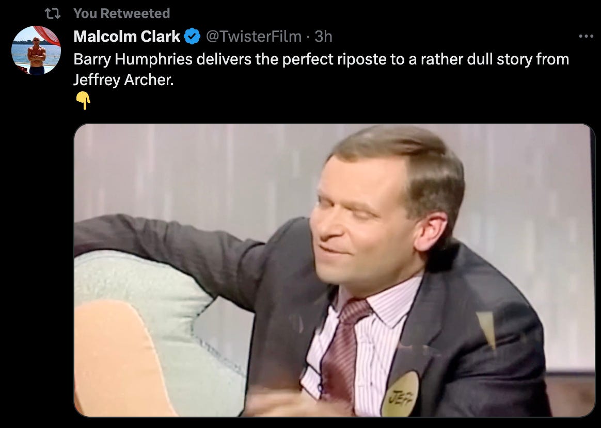Open the three-dot more options menu
The image size is (601, 428).
tap(586, 37)
